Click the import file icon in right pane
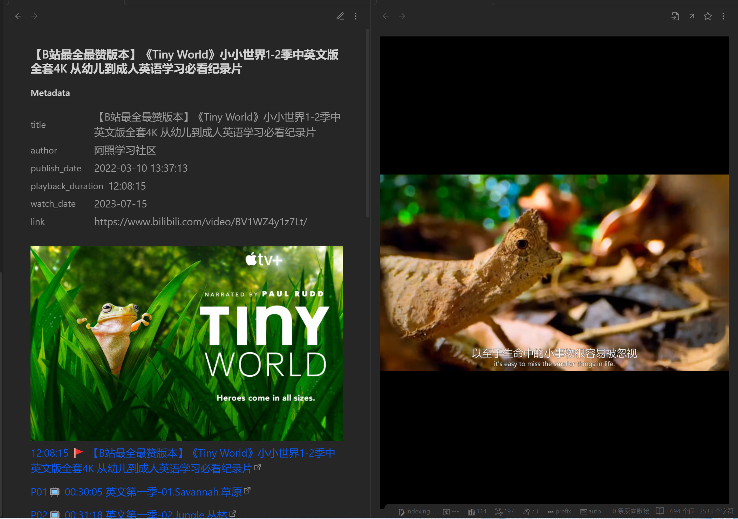The image size is (738, 519). (675, 16)
